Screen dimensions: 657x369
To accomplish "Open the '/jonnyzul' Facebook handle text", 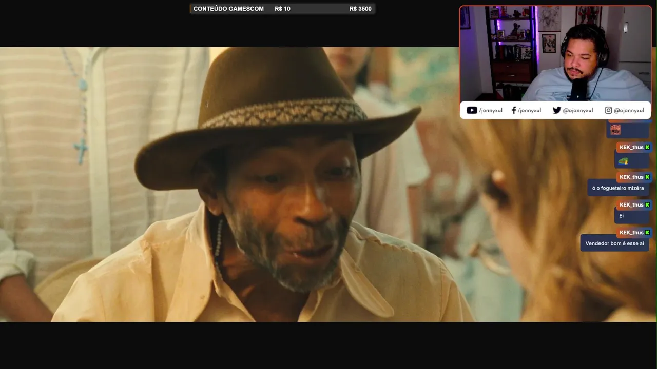I will [x=529, y=110].
